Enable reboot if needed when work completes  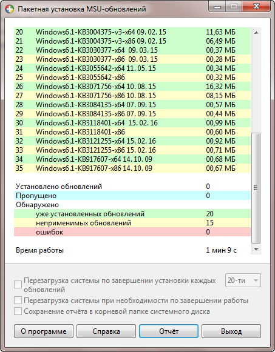[x=18, y=300]
